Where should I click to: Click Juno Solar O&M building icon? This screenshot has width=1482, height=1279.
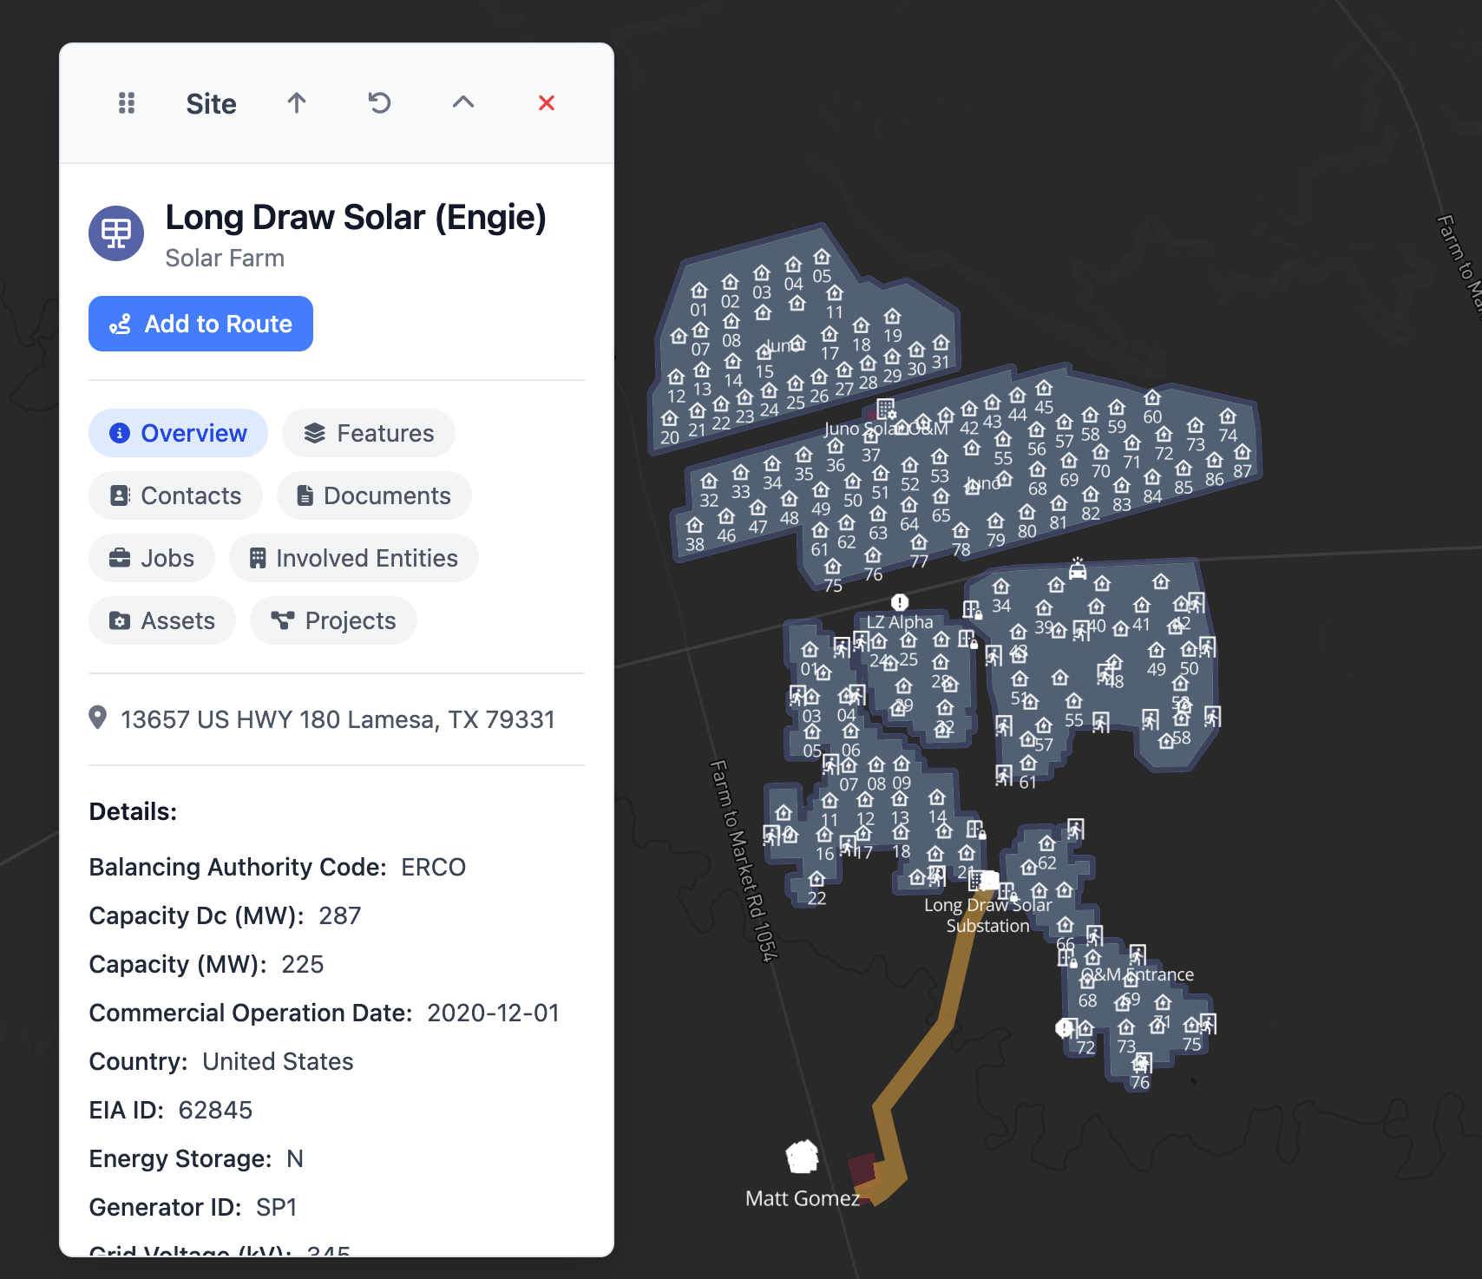point(885,408)
